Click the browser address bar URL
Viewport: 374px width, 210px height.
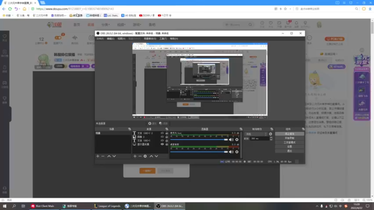click(x=75, y=9)
